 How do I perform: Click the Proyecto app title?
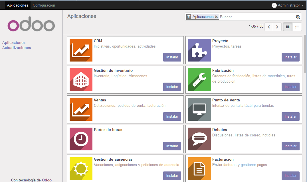coord(220,41)
